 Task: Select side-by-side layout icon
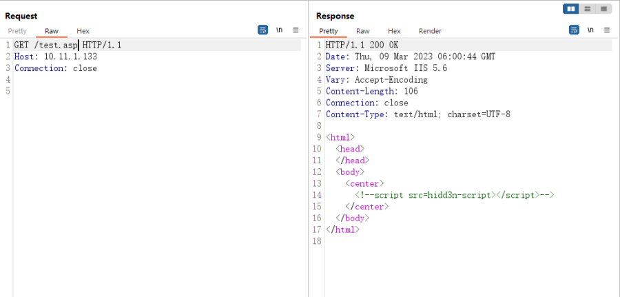coord(571,9)
